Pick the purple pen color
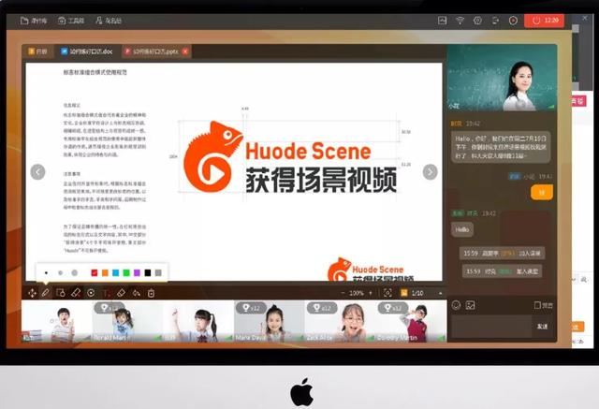This screenshot has width=599, height=409. point(138,272)
